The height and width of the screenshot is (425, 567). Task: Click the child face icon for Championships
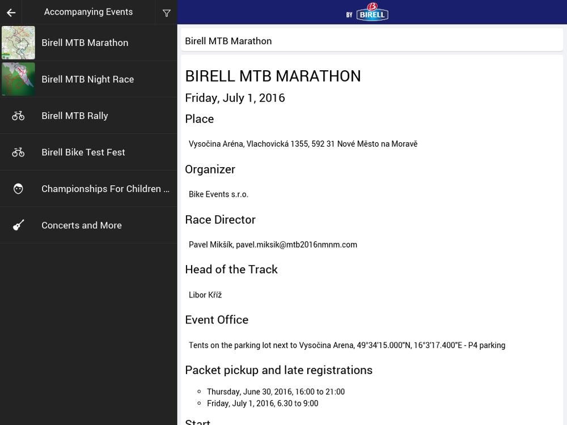click(18, 189)
